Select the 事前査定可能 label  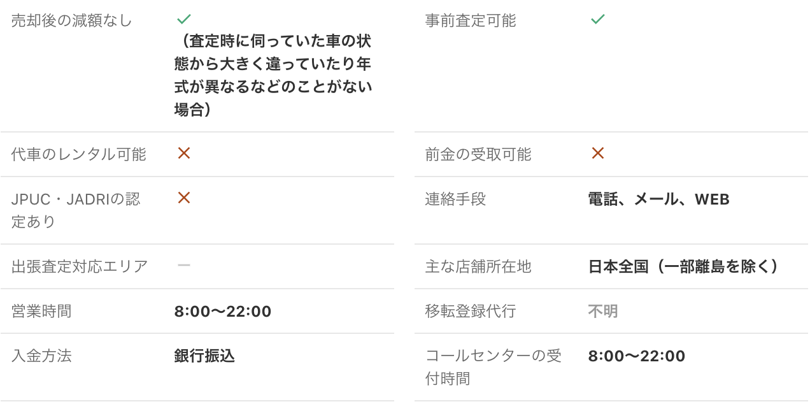(471, 20)
